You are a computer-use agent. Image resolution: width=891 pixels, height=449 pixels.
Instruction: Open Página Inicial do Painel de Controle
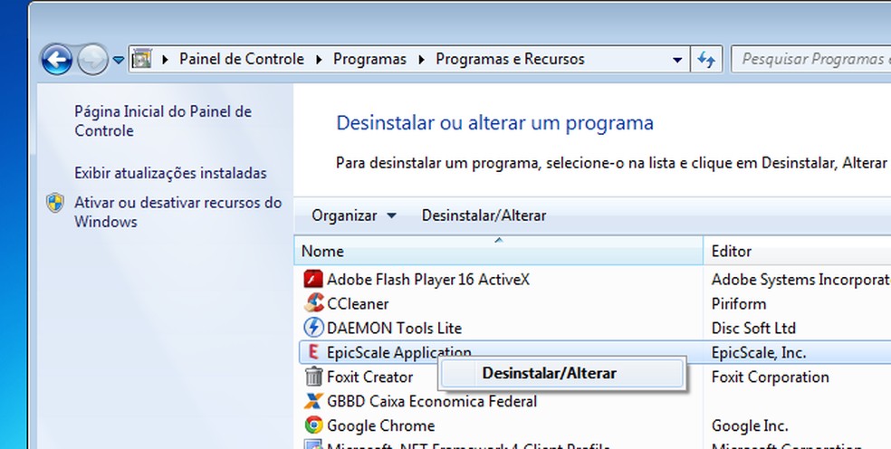[163, 121]
